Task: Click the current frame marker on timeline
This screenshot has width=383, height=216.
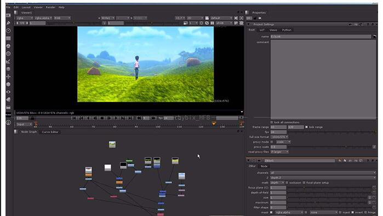Action: pyautogui.click(x=214, y=123)
